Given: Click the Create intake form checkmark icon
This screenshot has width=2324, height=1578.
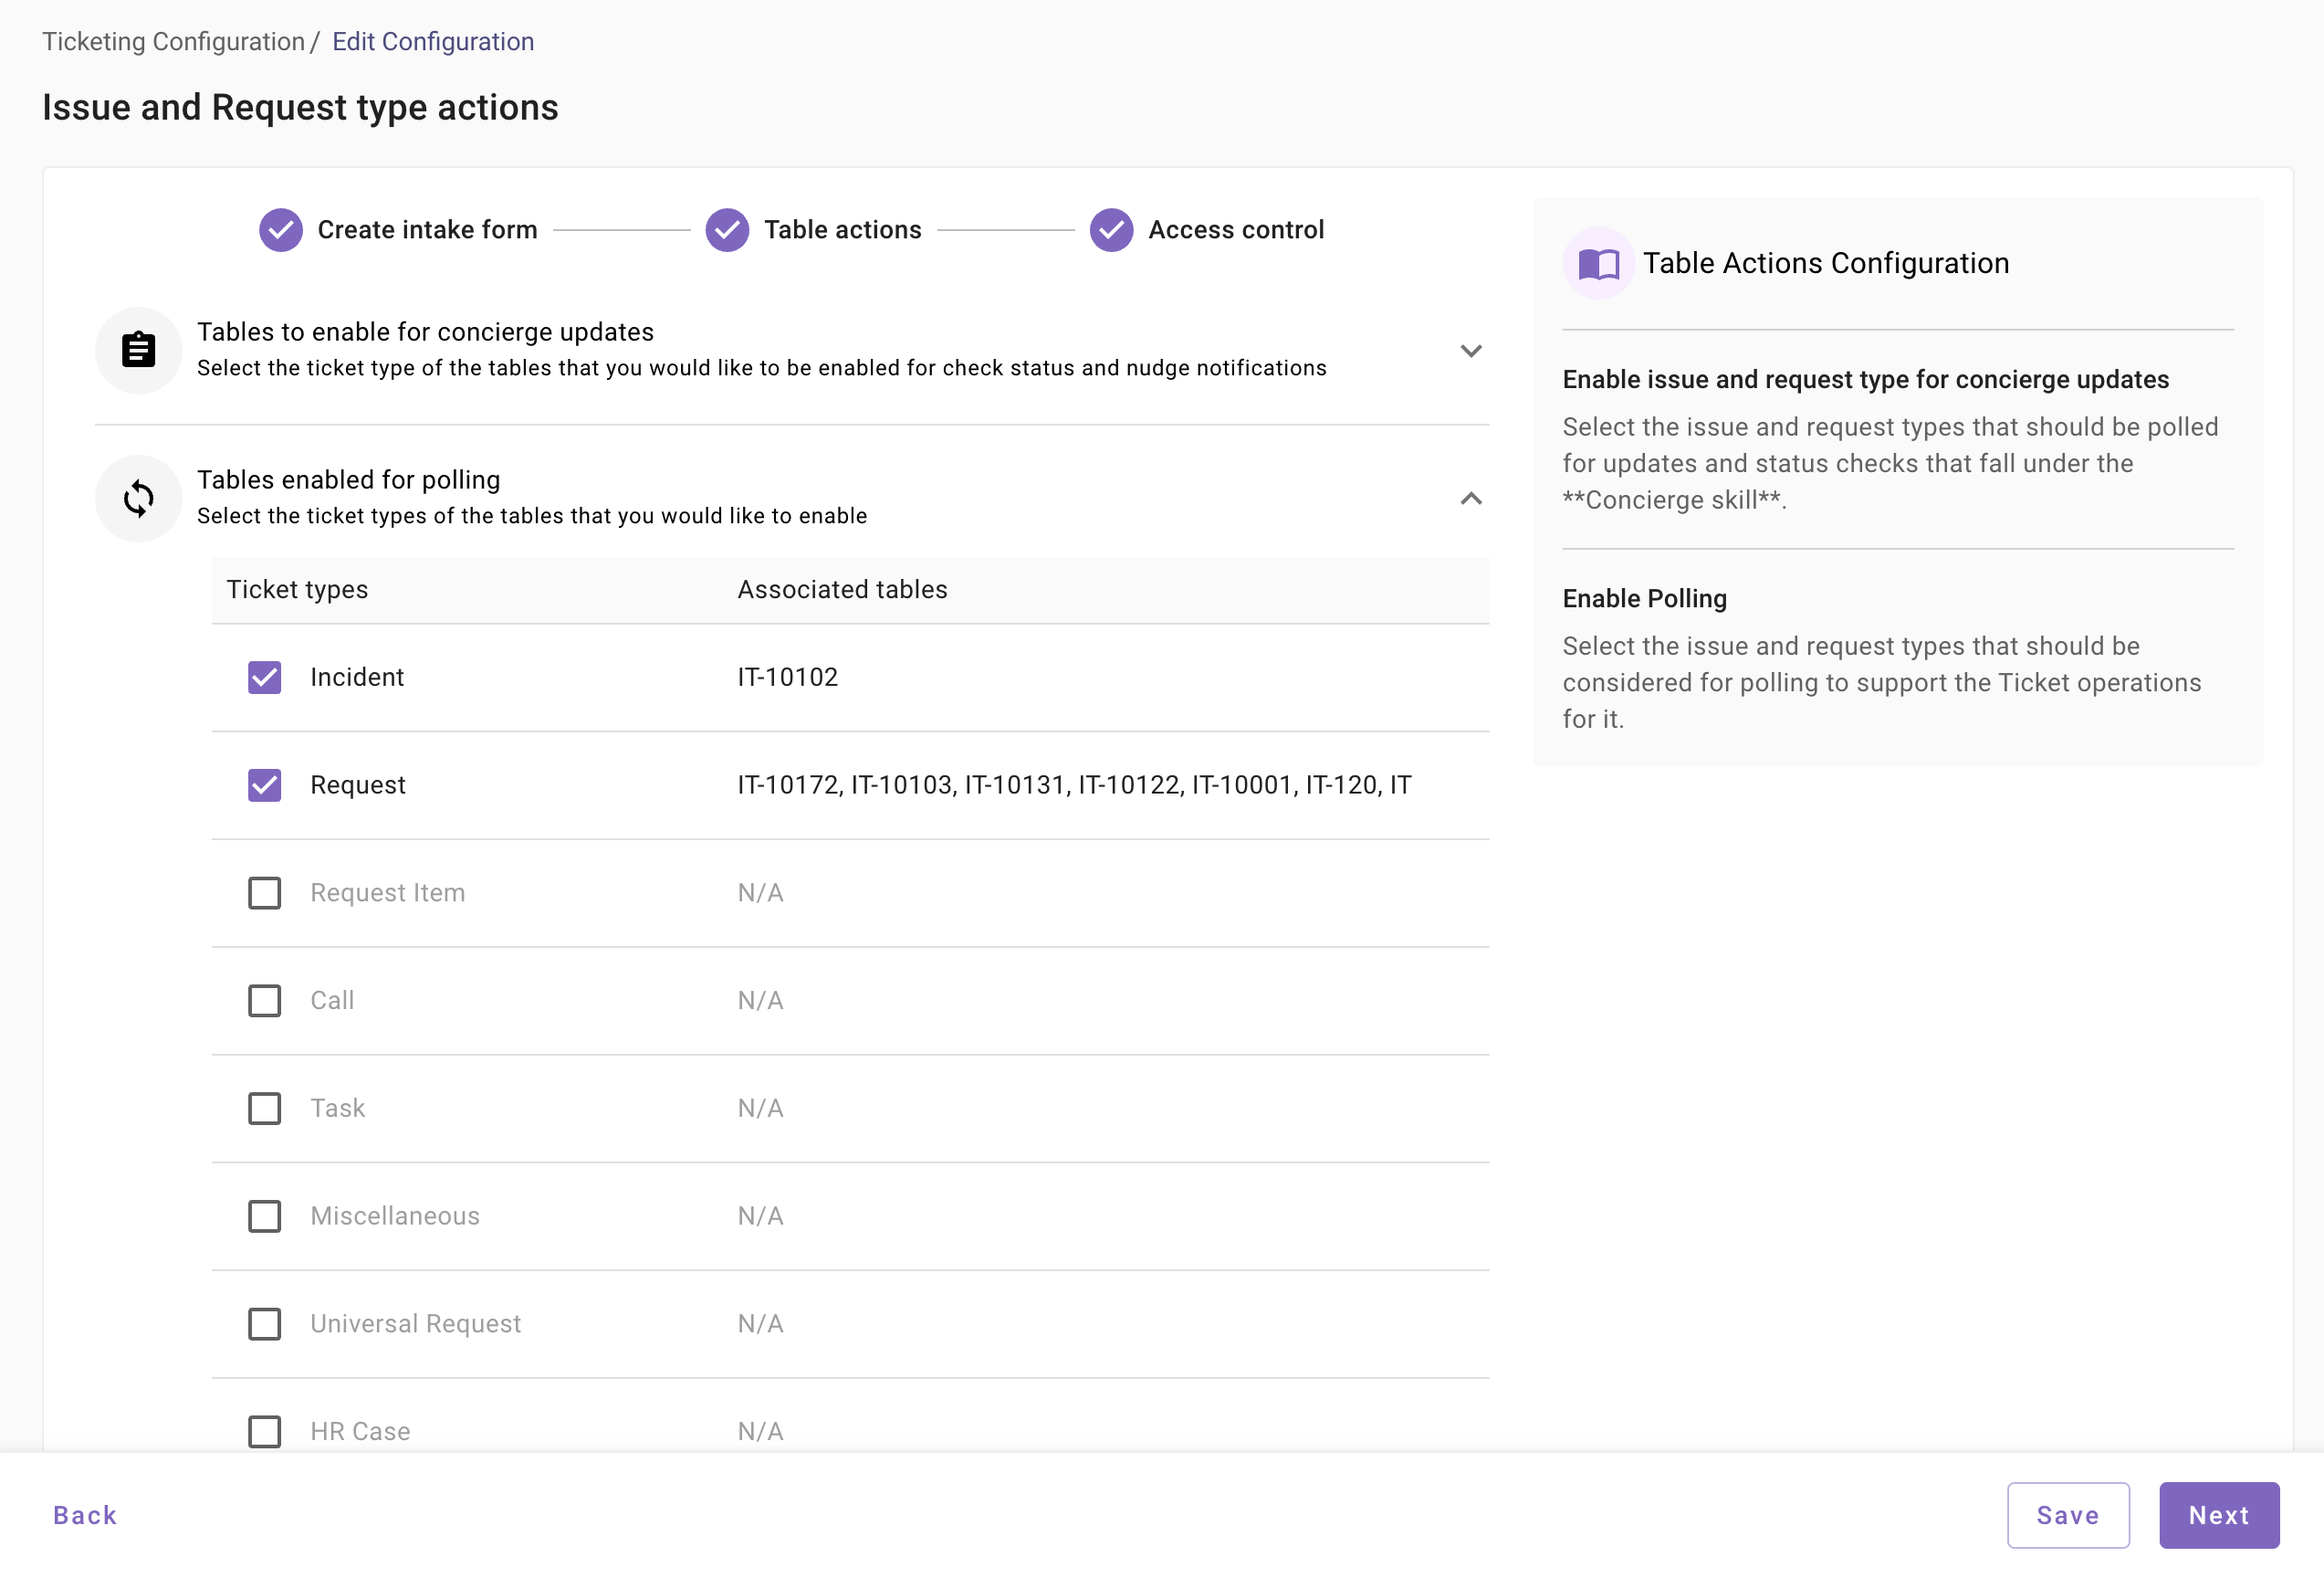Looking at the screenshot, I should (x=281, y=230).
